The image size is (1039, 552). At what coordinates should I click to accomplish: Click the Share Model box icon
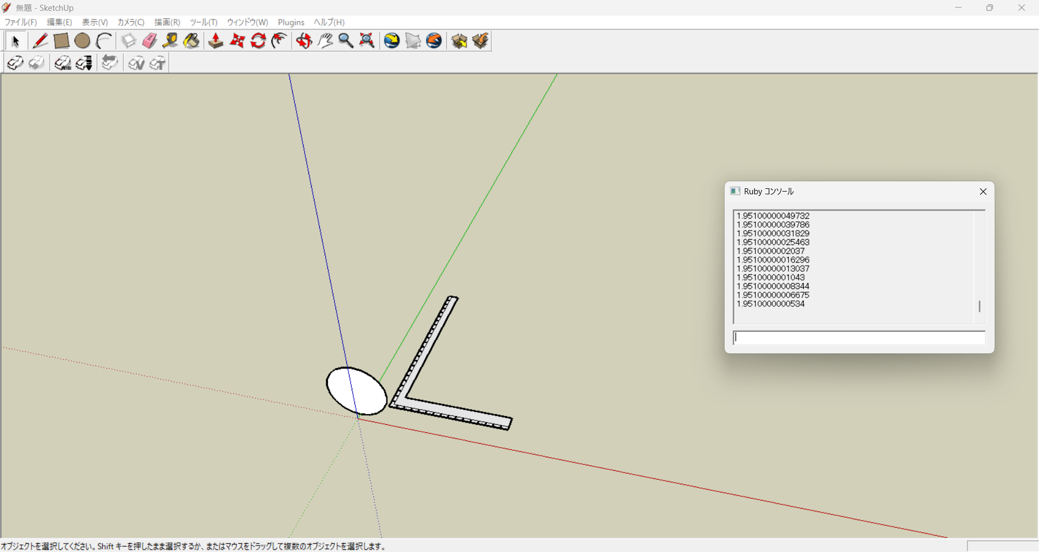point(480,41)
